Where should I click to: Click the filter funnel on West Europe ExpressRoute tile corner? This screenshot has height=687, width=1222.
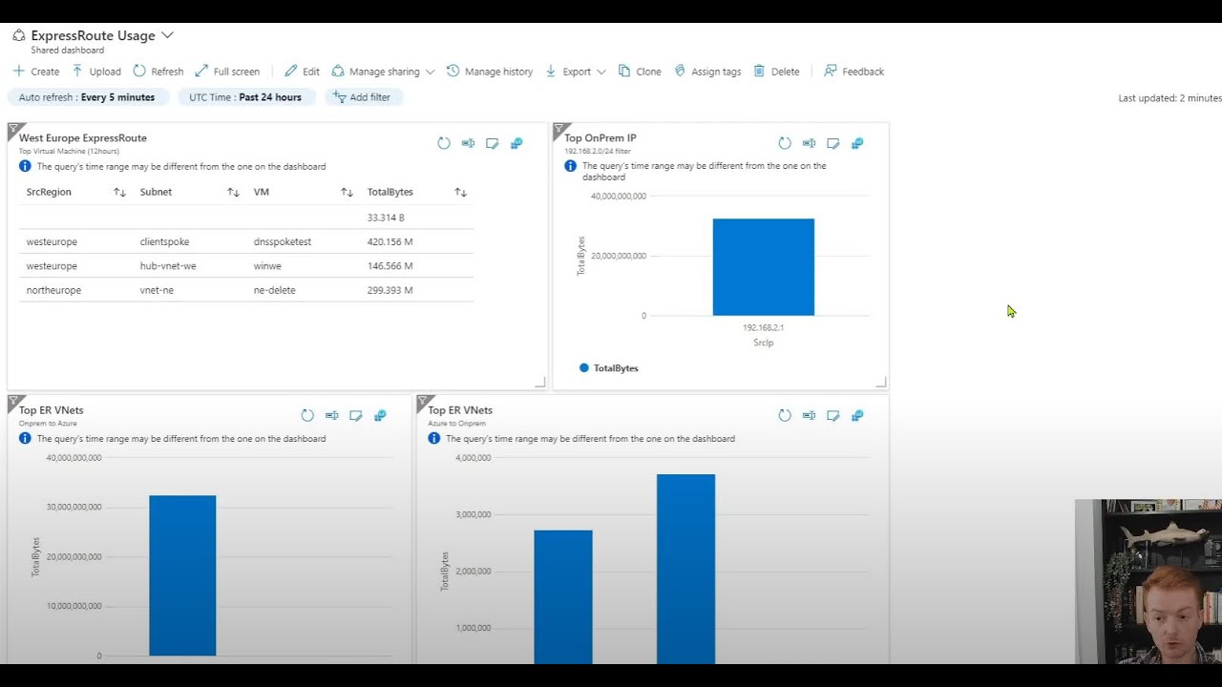[14, 129]
